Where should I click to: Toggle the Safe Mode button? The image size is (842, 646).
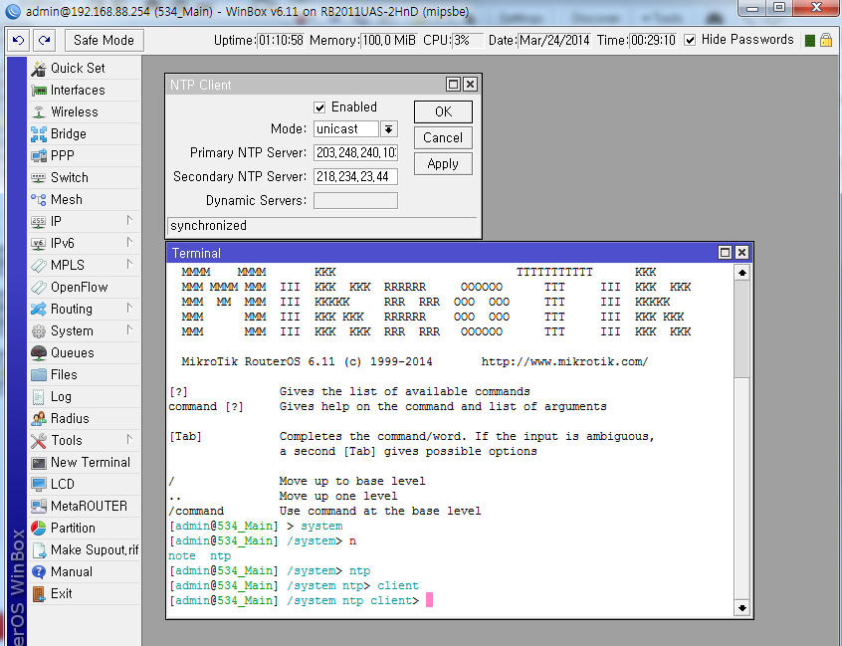pos(104,40)
